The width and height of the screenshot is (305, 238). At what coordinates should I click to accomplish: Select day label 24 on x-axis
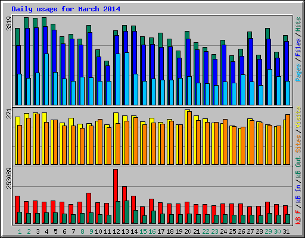(223, 231)
